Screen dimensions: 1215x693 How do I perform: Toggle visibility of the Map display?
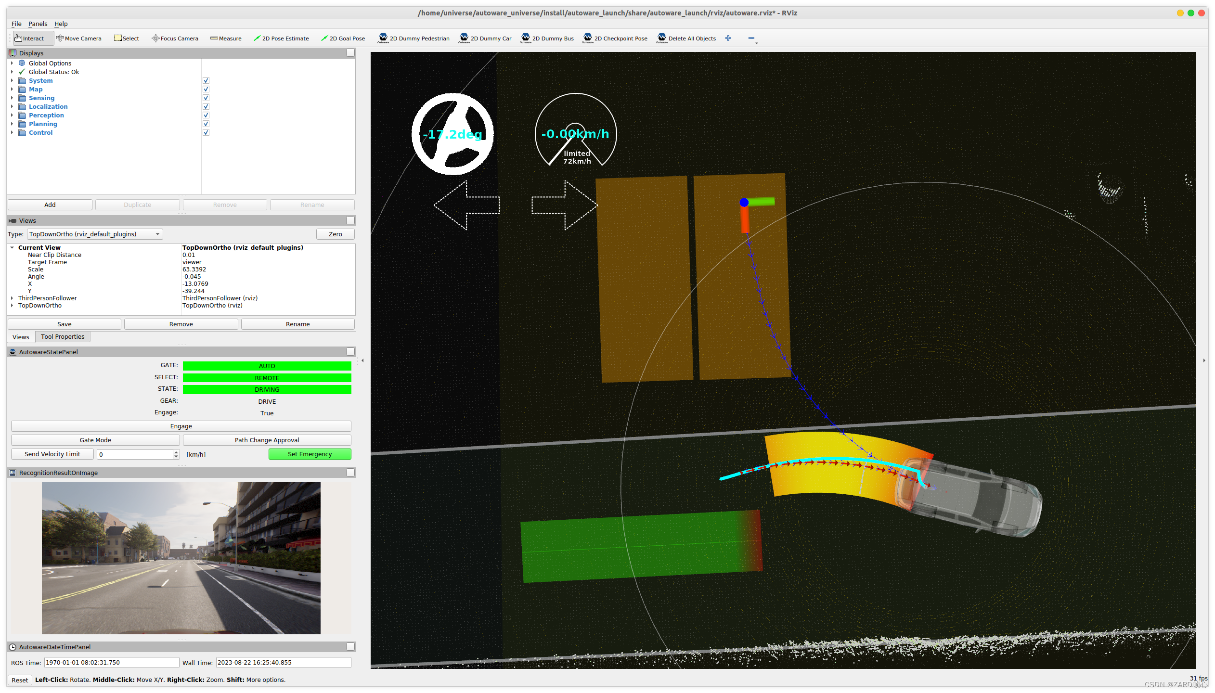coord(206,89)
